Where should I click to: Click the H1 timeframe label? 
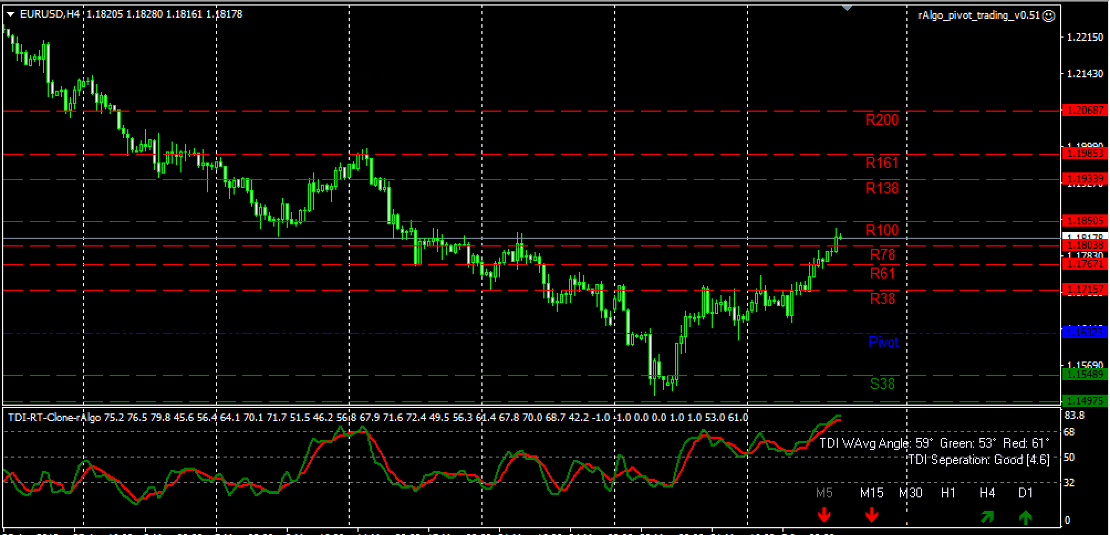[x=948, y=492]
